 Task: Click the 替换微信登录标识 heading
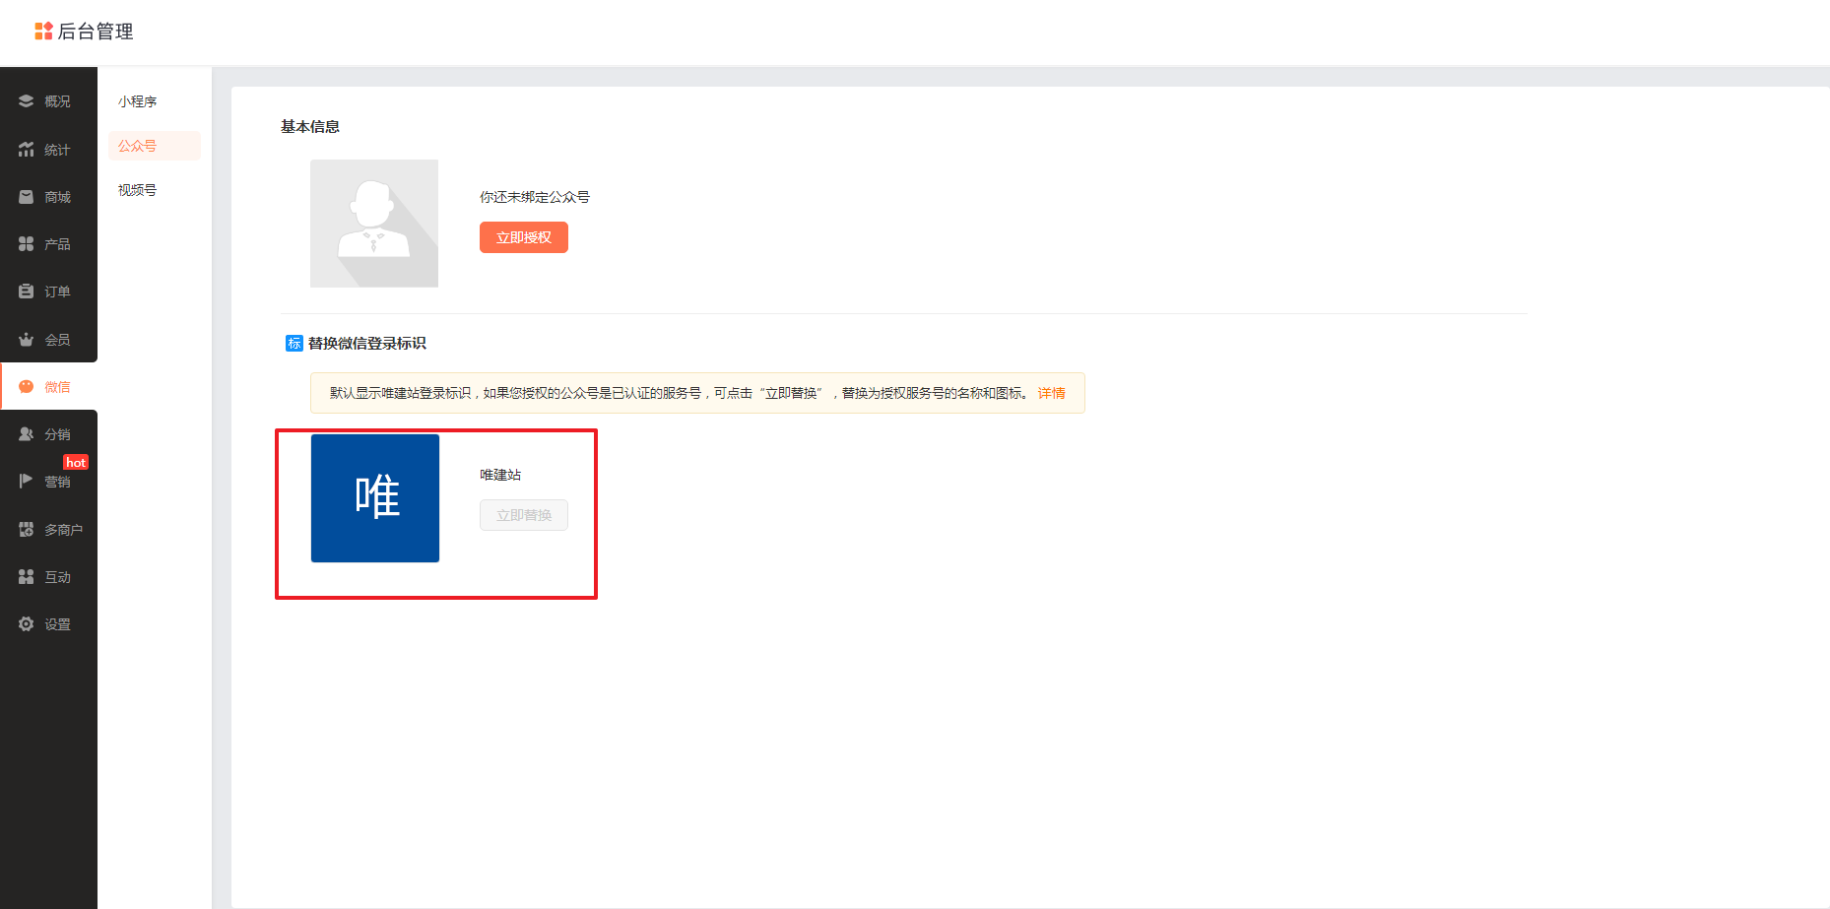[x=367, y=344]
